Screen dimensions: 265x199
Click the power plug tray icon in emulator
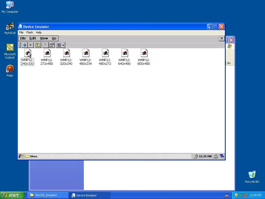point(196,156)
